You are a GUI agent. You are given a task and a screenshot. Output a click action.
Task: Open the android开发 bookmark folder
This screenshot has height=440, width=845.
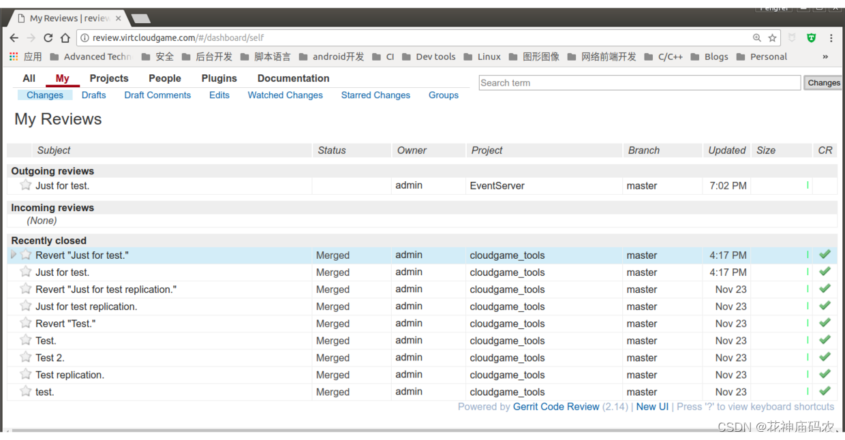pyautogui.click(x=331, y=57)
